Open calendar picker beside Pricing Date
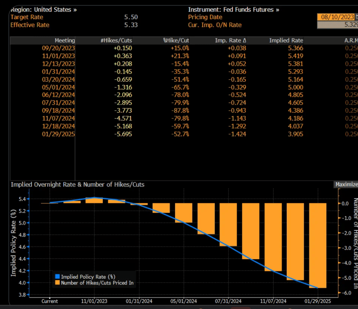 (x=356, y=17)
